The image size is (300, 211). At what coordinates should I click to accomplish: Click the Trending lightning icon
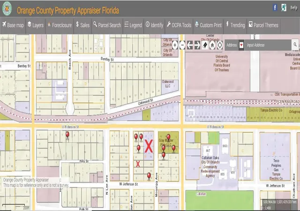pos(227,24)
